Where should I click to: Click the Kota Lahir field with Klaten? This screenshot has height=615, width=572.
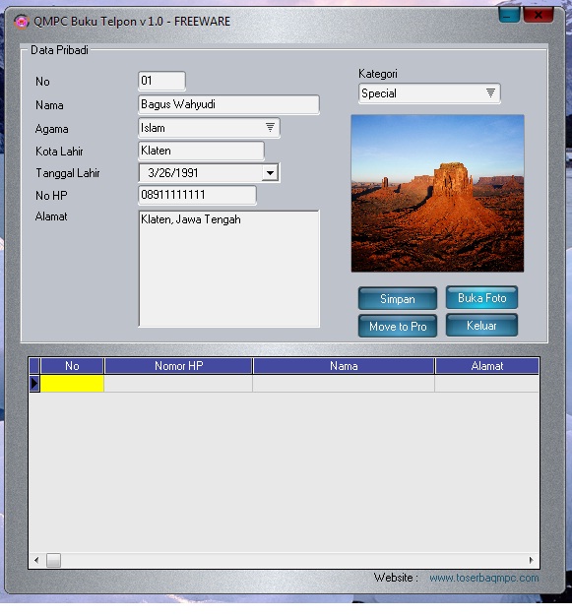pos(201,151)
